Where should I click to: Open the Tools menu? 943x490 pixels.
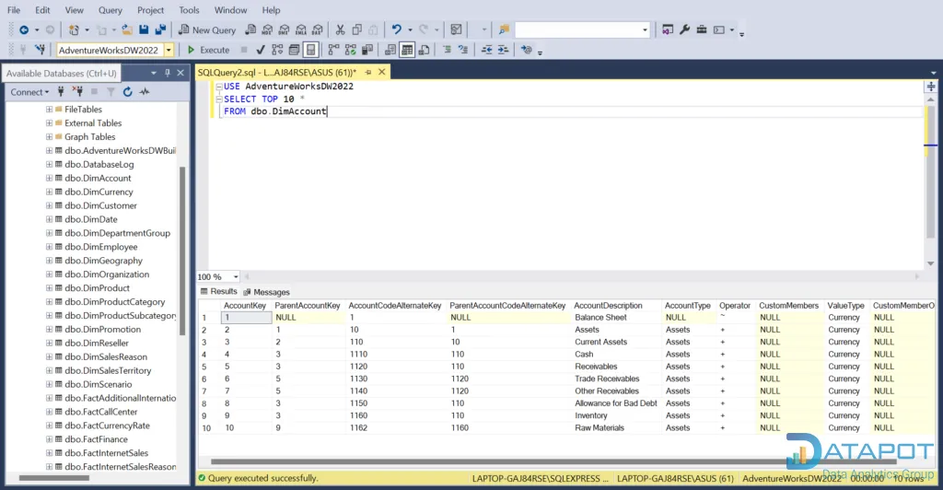pos(189,10)
